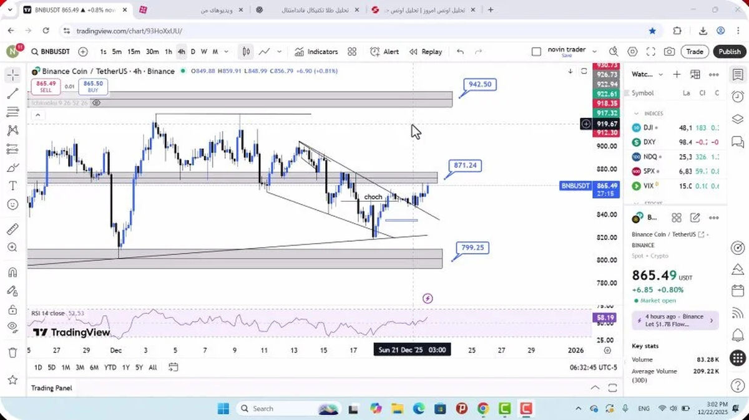Open quick search magnifier in top toolbar
749x420 pixels.
tap(614, 52)
